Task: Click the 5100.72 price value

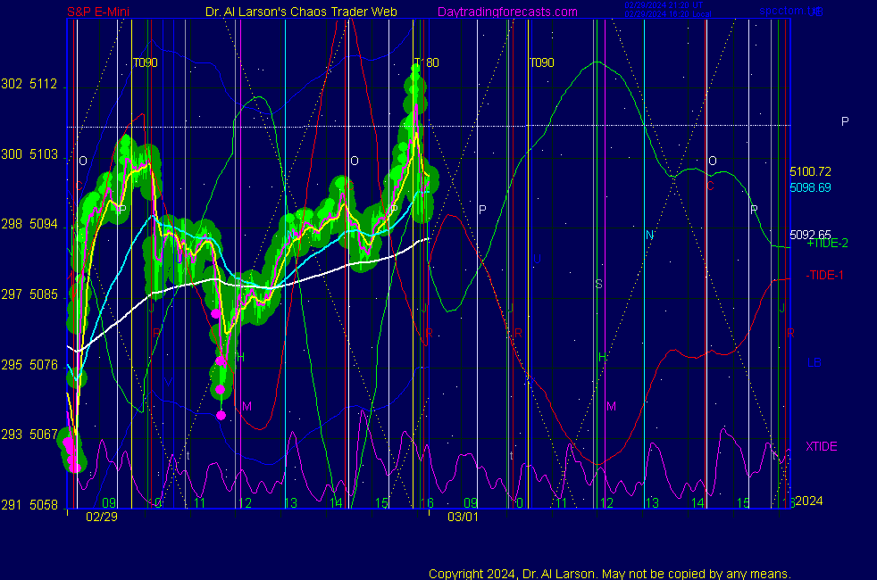Action: (810, 171)
